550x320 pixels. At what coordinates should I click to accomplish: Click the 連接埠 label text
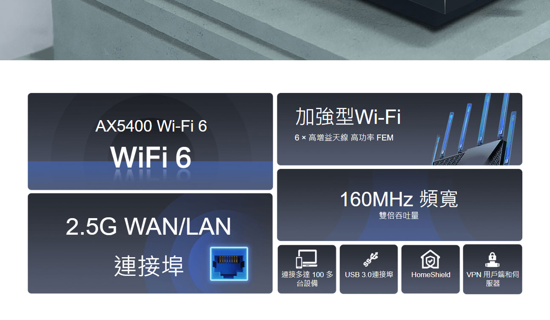coord(149,266)
